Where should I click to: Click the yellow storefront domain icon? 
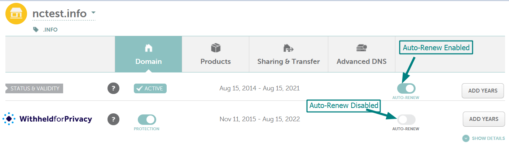pos(16,14)
